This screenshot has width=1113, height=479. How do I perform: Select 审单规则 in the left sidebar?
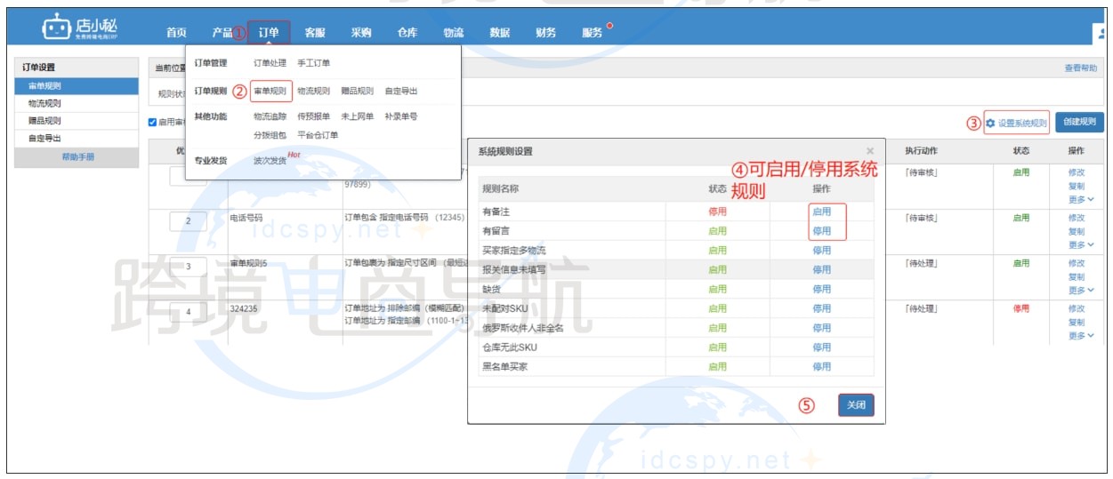point(78,86)
